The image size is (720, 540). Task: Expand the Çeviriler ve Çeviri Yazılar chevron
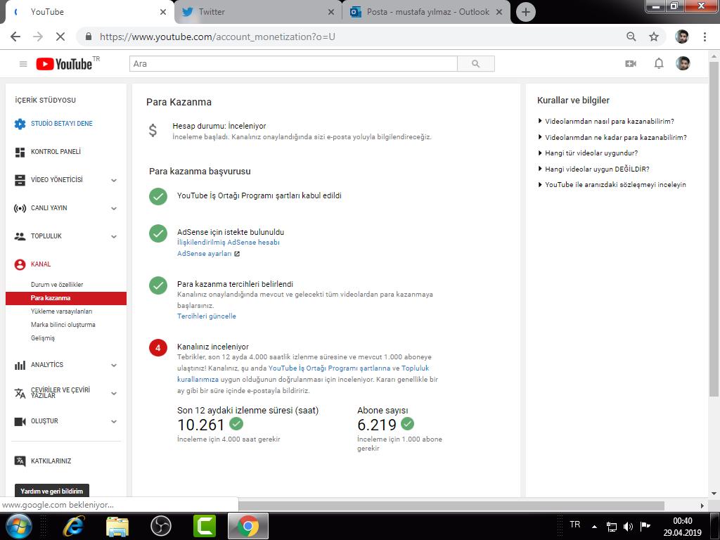[114, 394]
